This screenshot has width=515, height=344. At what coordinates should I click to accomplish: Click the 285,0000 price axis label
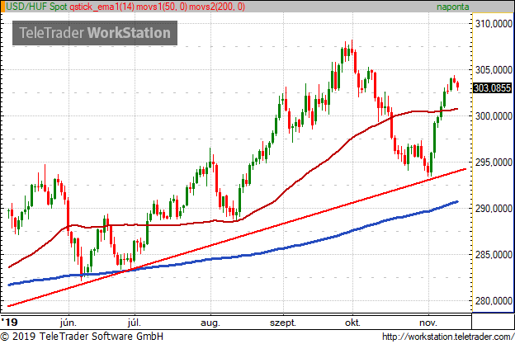point(494,255)
